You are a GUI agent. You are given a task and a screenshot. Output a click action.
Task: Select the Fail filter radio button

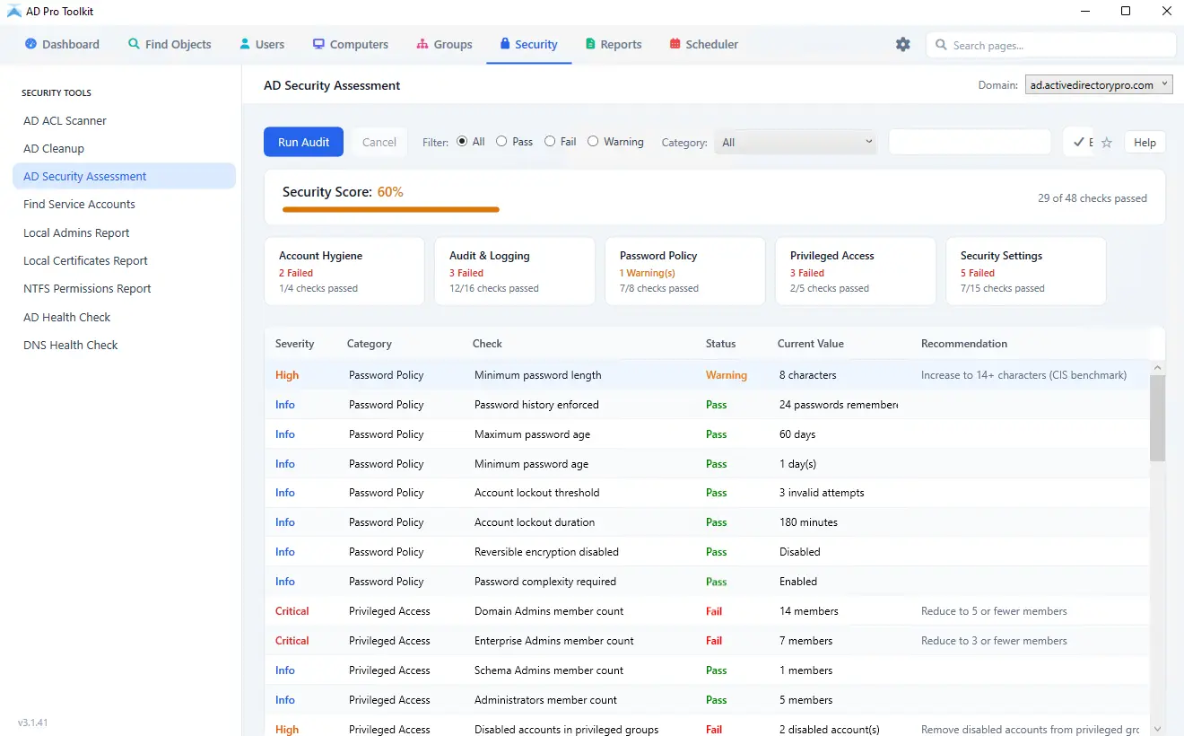point(550,141)
